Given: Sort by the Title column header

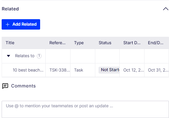Looking at the screenshot, I should [x=10, y=43].
